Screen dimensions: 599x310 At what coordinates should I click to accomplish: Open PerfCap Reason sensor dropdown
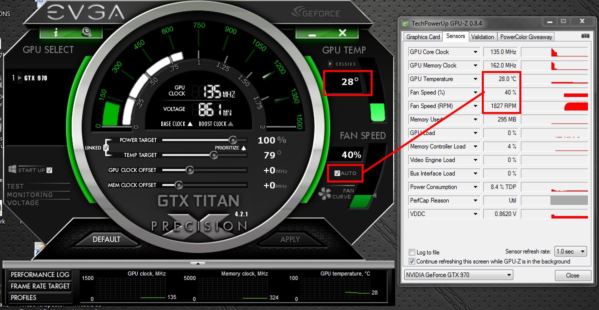pos(475,200)
